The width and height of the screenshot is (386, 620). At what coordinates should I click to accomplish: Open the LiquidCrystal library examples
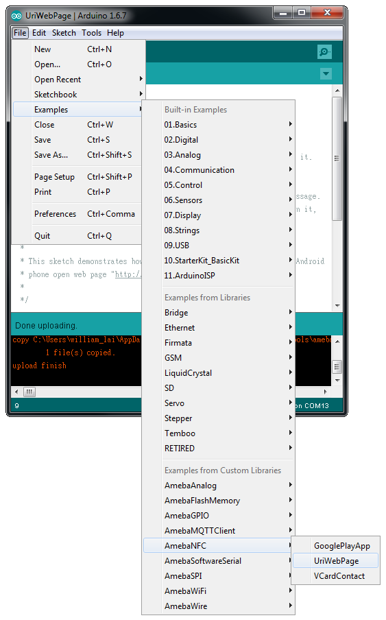(x=219, y=373)
